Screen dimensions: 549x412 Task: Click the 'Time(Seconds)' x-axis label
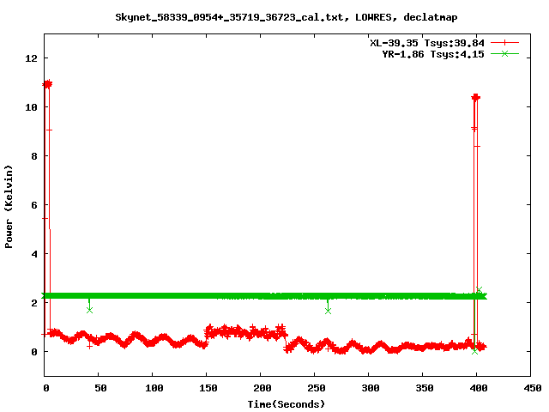click(x=286, y=404)
